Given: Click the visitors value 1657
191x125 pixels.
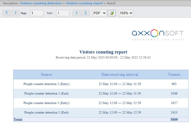Looking at the screenshot, I should 174,103.
